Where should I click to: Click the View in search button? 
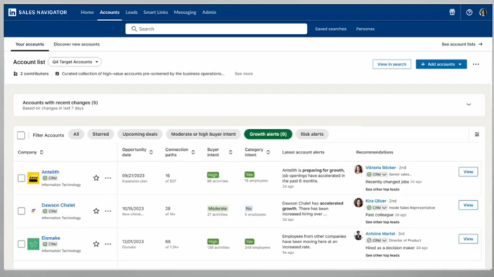click(392, 64)
